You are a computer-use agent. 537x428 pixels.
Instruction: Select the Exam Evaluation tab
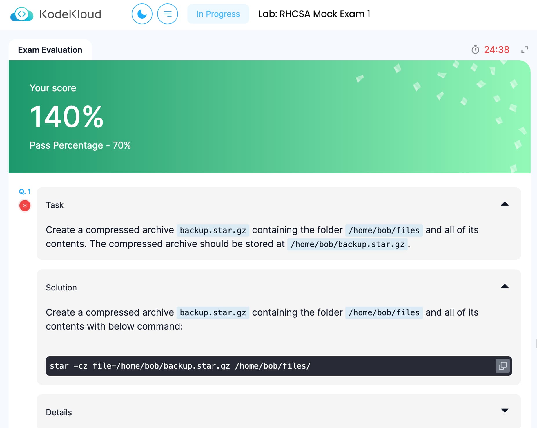[x=50, y=50]
